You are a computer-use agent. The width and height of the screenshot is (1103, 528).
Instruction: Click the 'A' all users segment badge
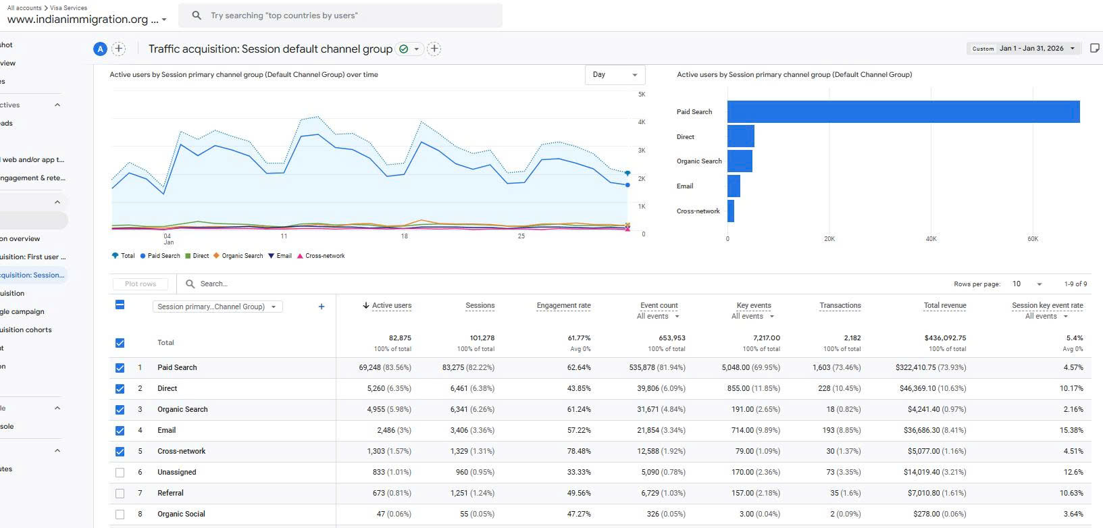tap(100, 49)
